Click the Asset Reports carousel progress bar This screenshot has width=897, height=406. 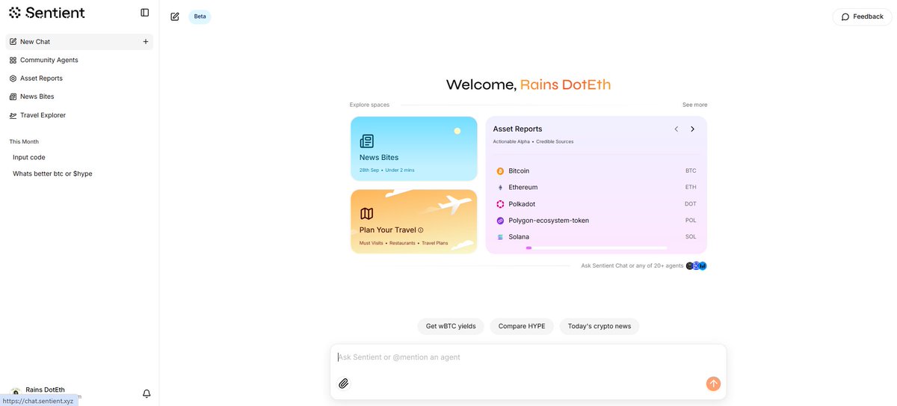[x=596, y=247]
